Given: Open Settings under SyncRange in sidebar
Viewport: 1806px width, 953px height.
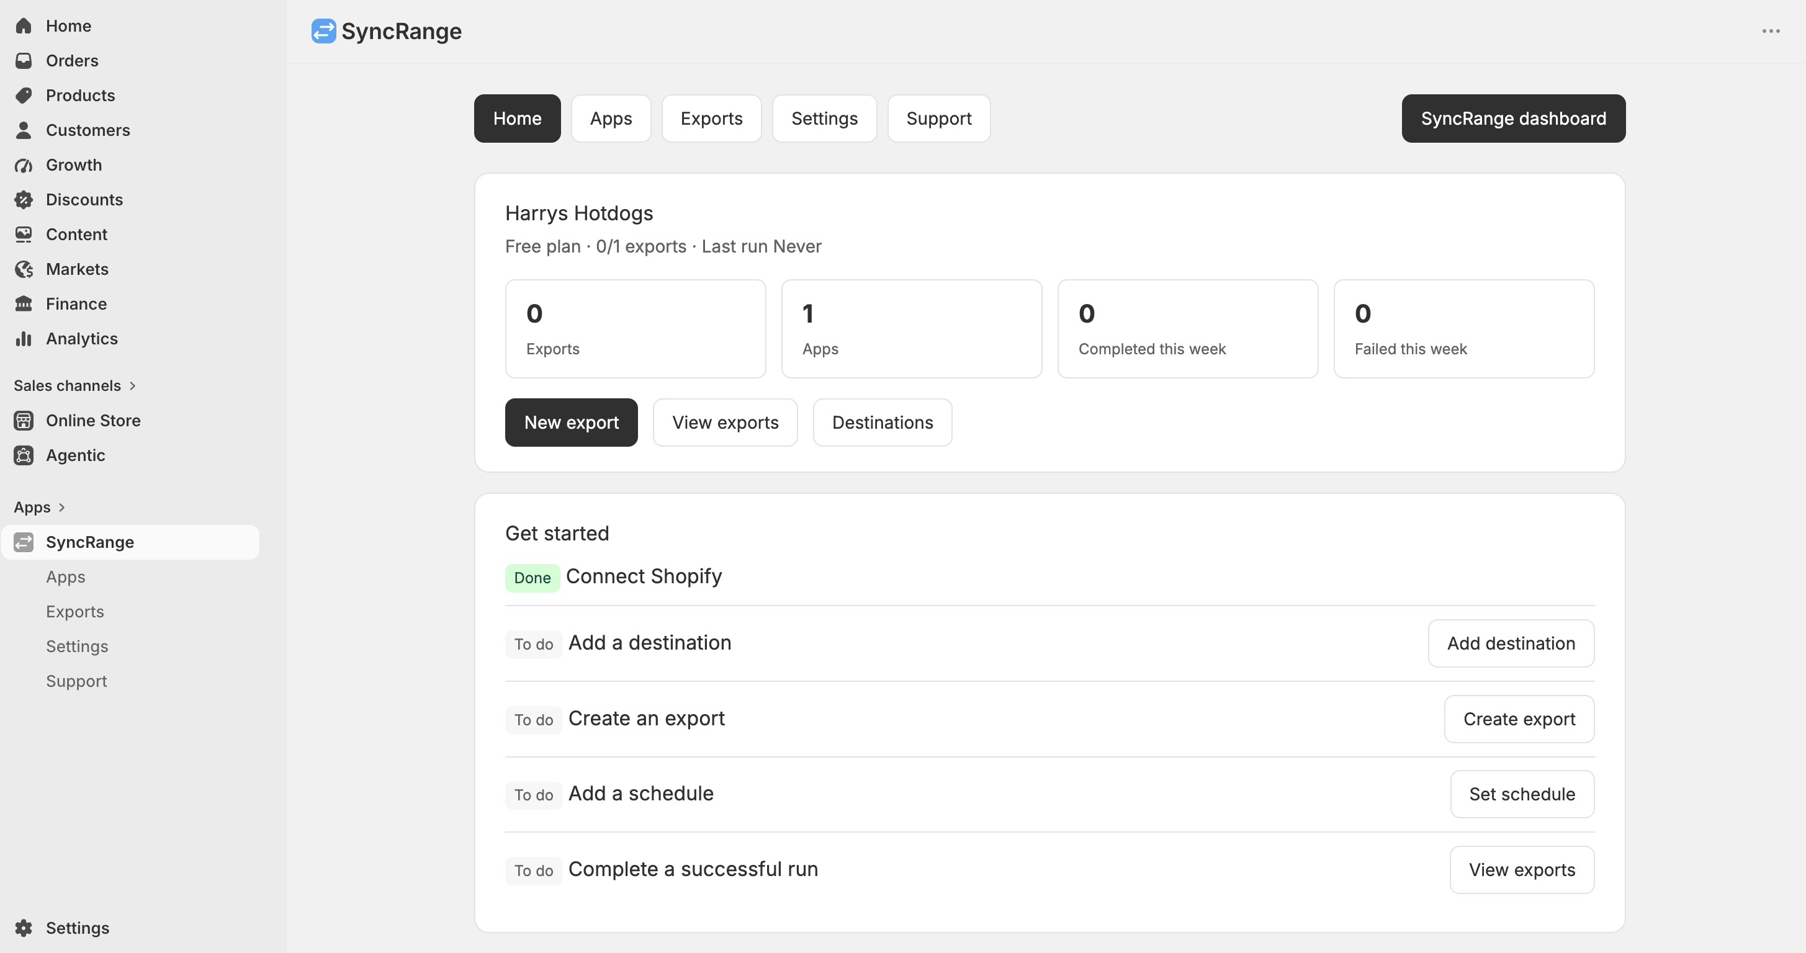Looking at the screenshot, I should coord(77,646).
